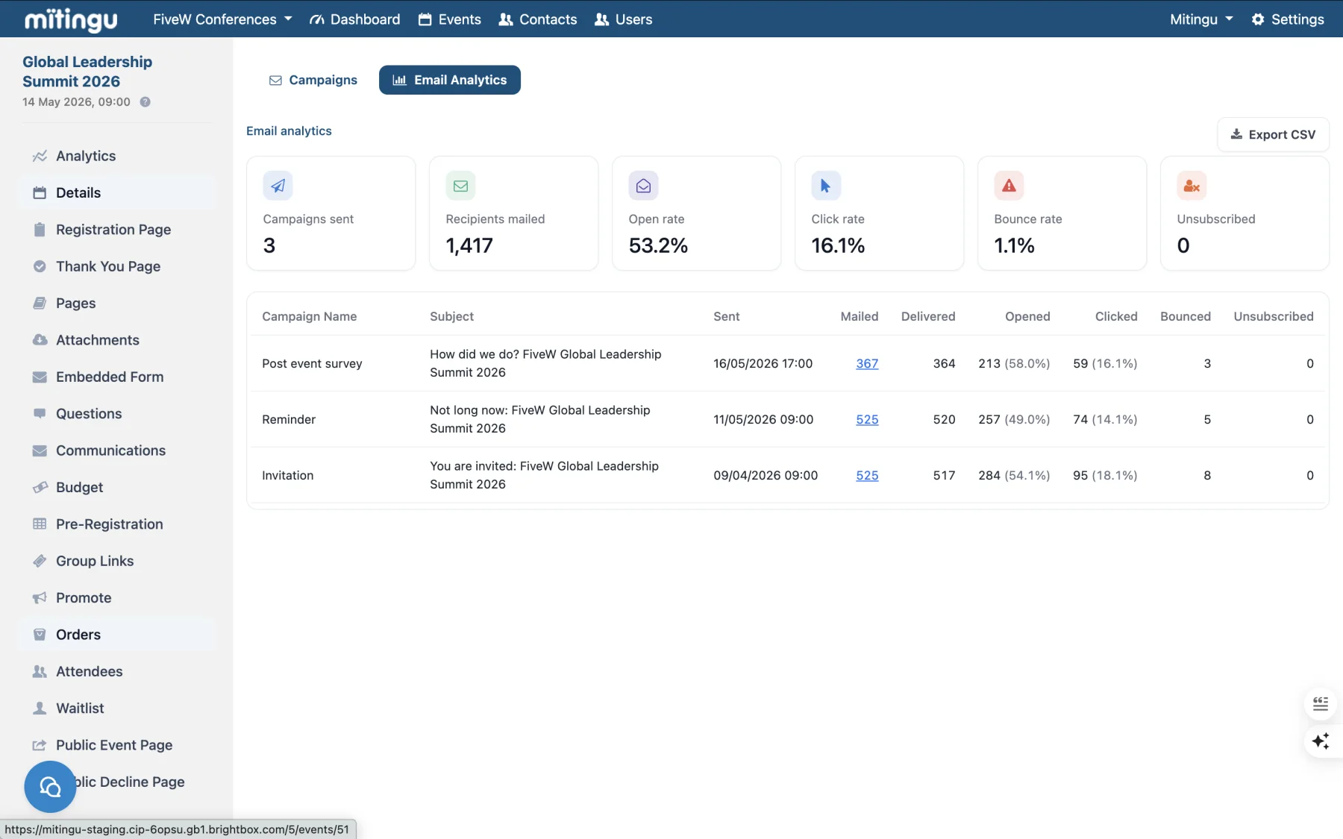The height and width of the screenshot is (839, 1343).
Task: Click the Unsubscribed user icon
Action: pos(1192,186)
